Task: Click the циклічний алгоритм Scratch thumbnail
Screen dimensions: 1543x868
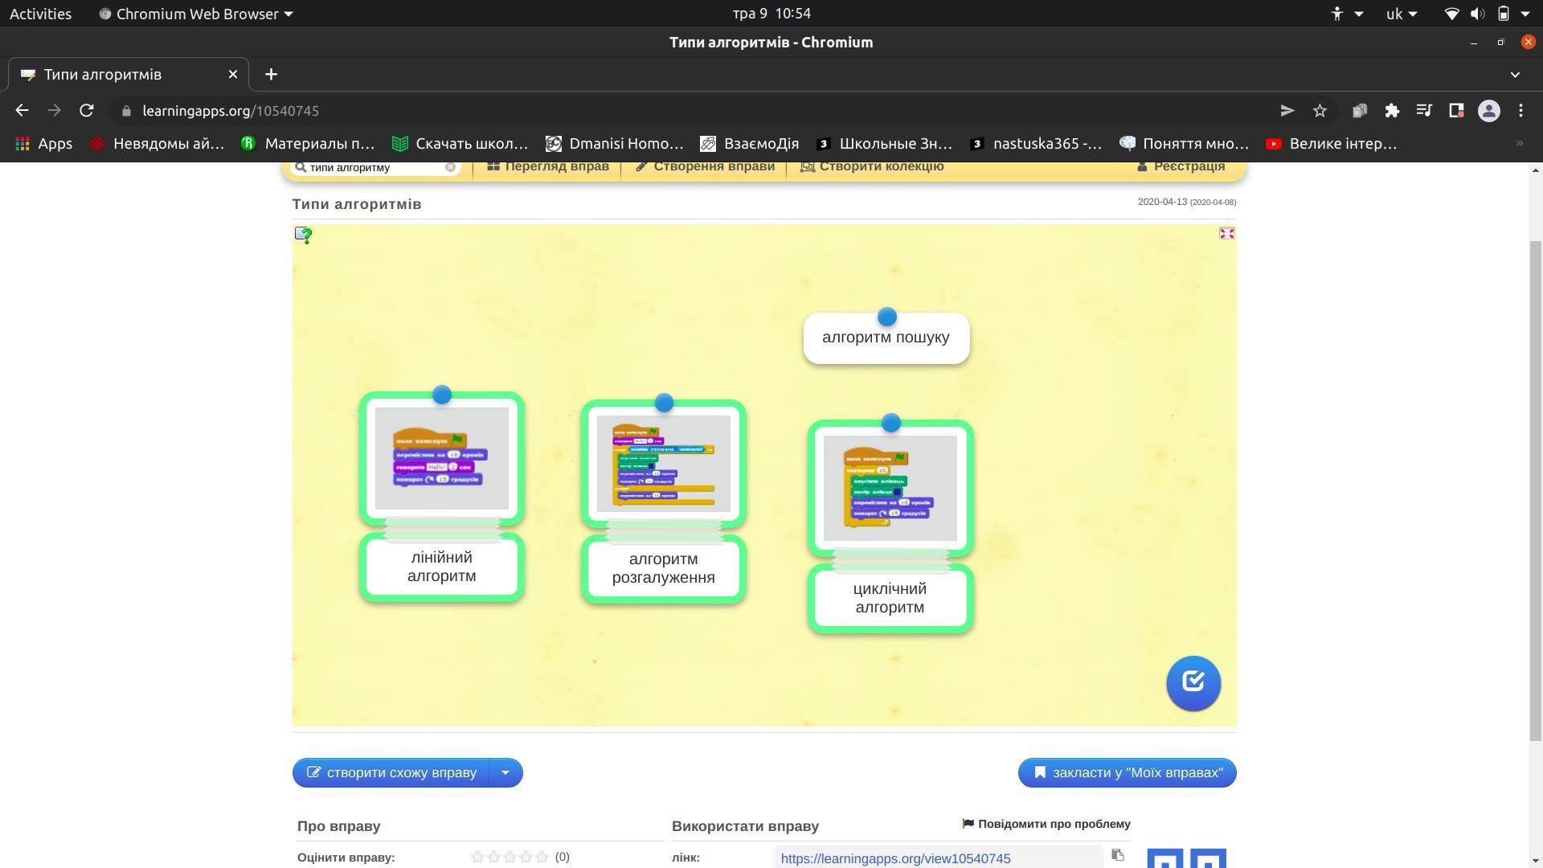Action: coord(890,488)
